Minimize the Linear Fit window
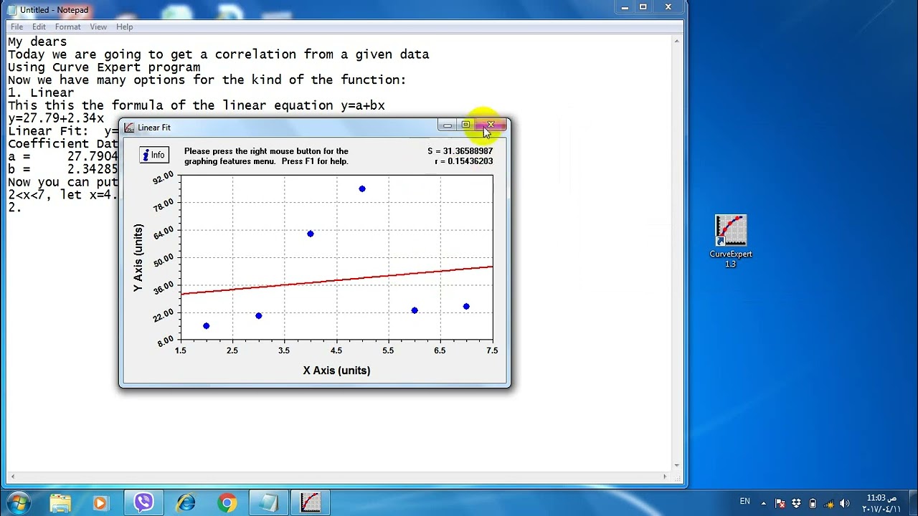918x516 pixels. tap(447, 125)
